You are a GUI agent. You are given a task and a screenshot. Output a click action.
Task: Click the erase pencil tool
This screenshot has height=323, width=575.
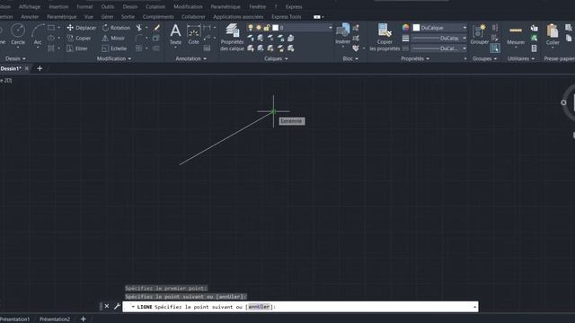[156, 28]
